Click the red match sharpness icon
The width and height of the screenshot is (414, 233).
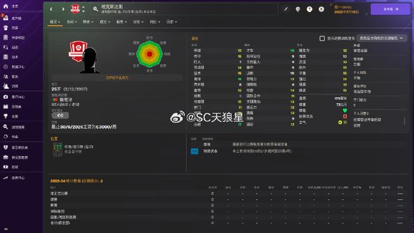(345, 116)
